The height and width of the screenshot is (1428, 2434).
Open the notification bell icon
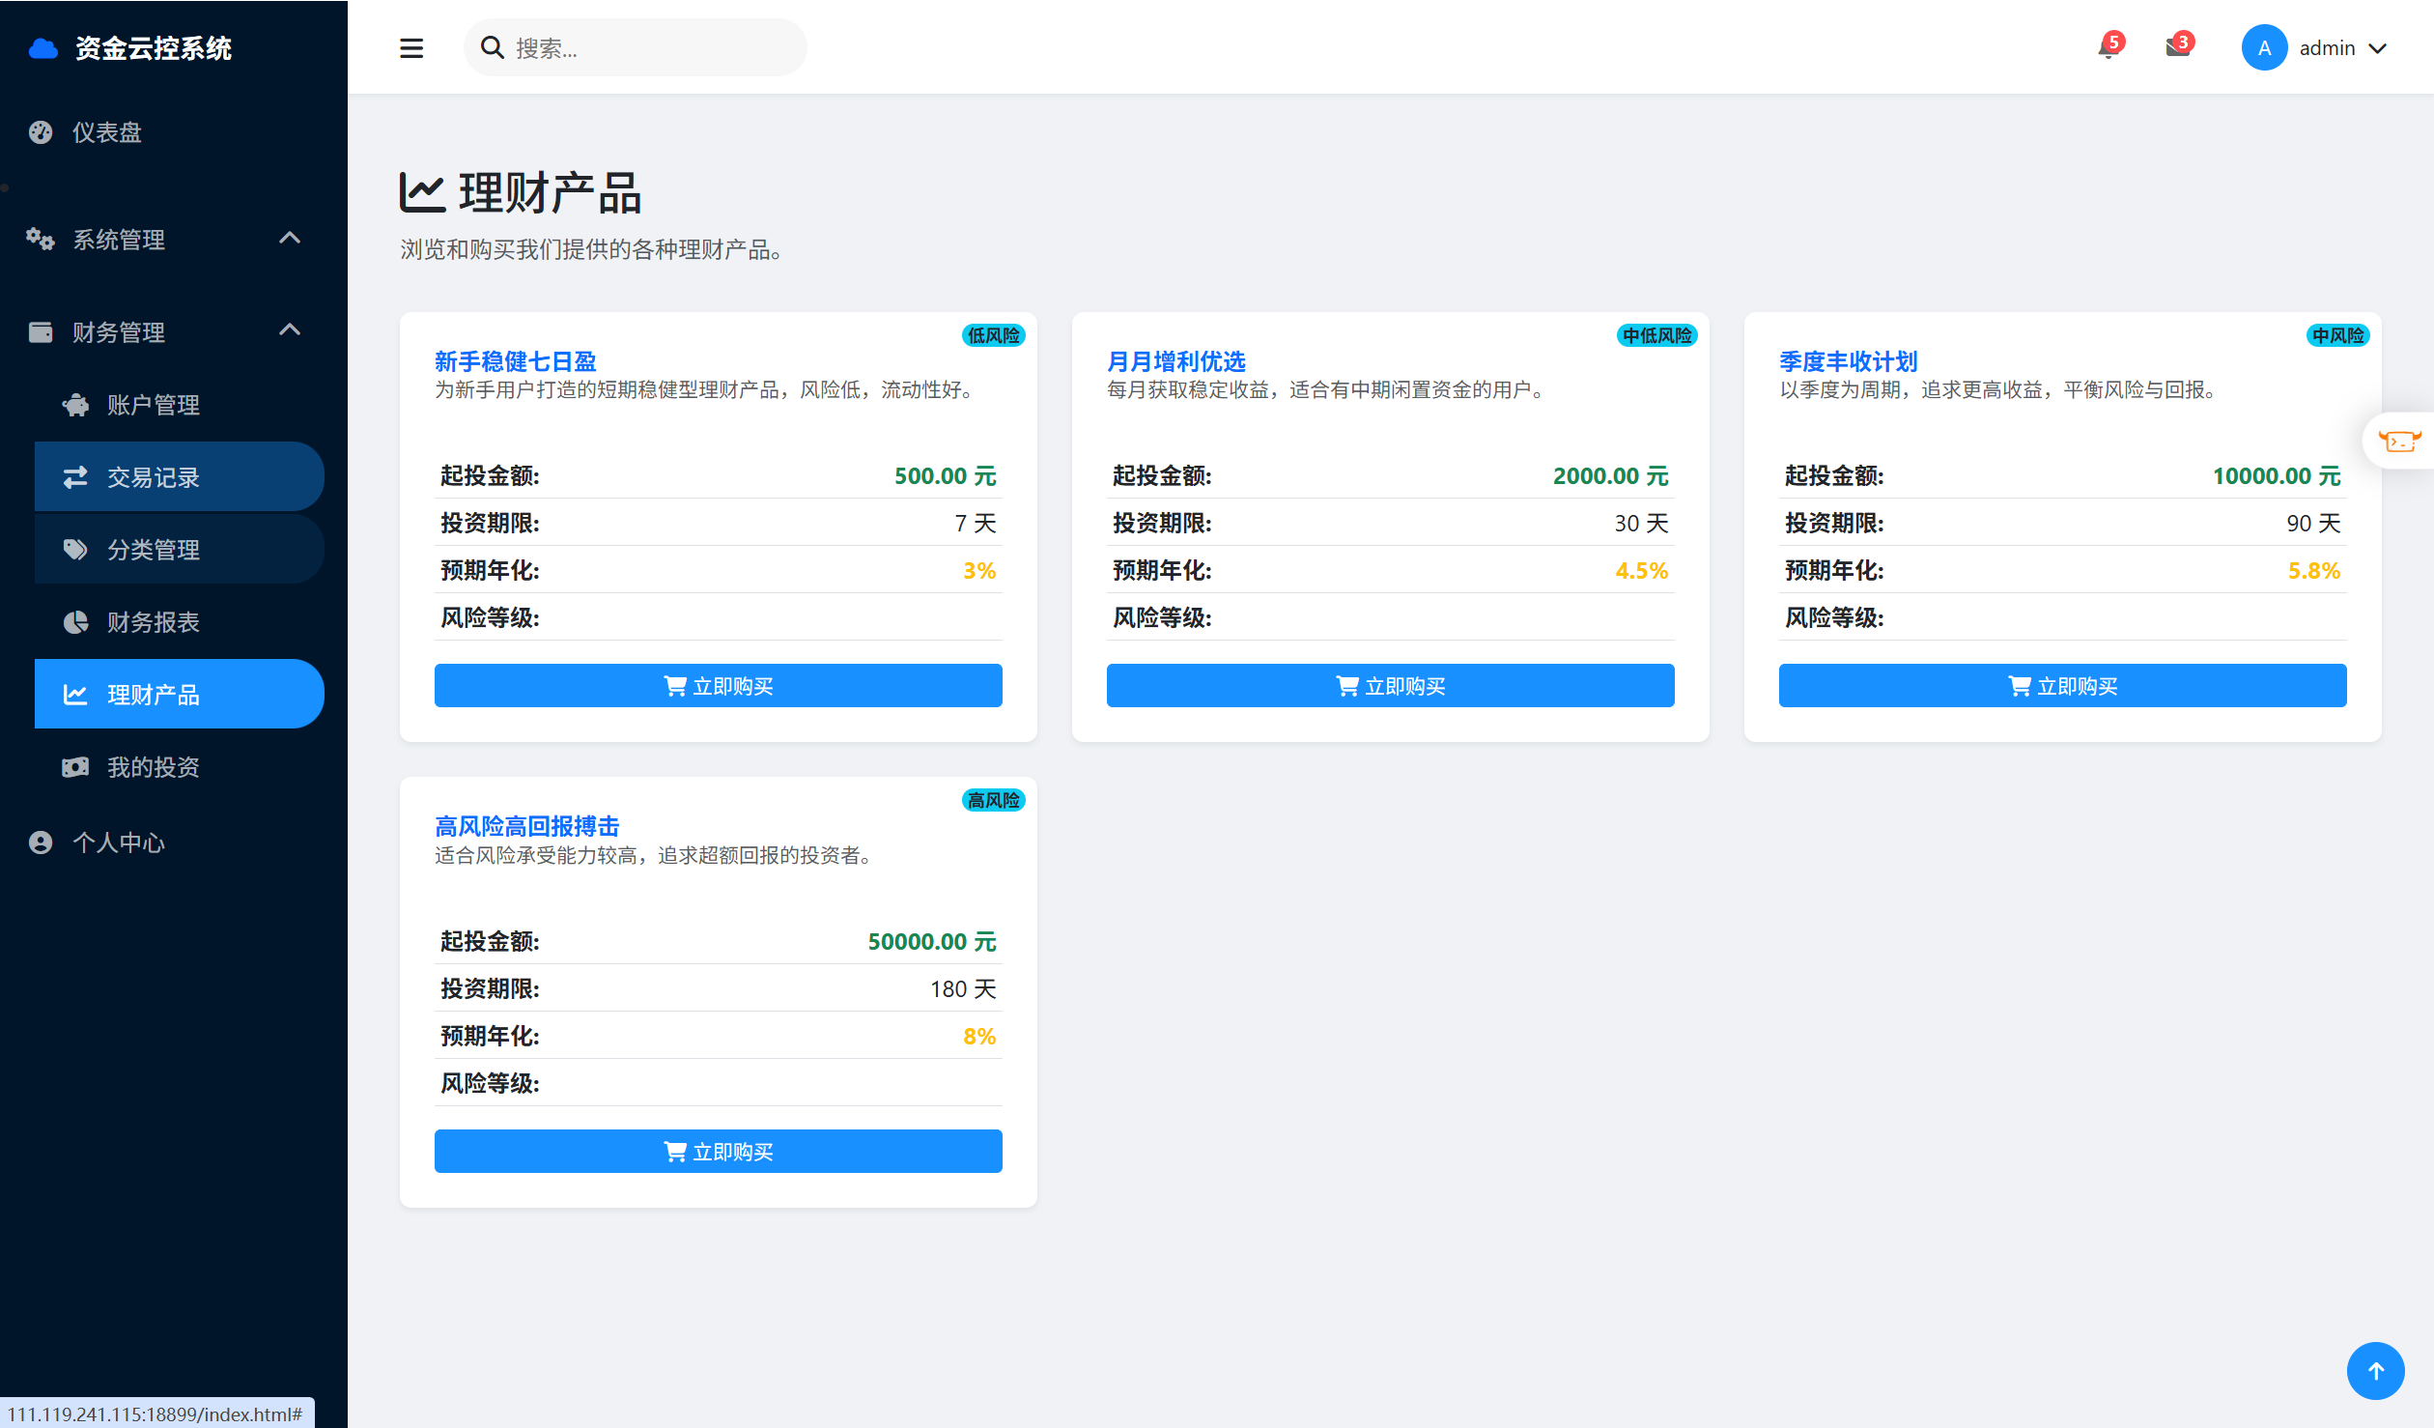point(2108,47)
